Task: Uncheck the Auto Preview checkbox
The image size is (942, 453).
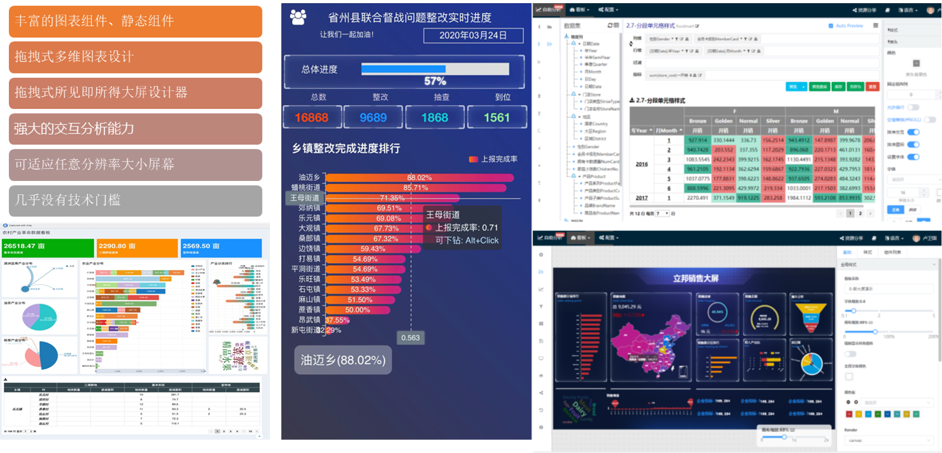Action: pos(831,26)
